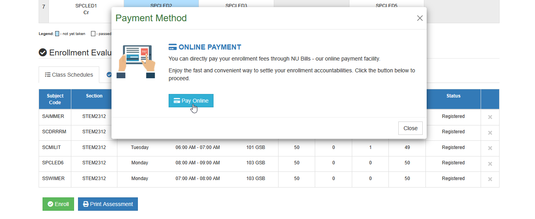Click the online payment tablet illustration
This screenshot has width=535, height=219.
point(136,61)
